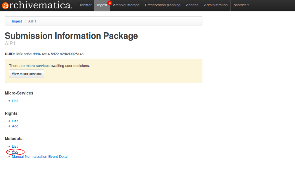This screenshot has width=295, height=171.
Task: Open the Metadata List link
Action: [x=15, y=147]
